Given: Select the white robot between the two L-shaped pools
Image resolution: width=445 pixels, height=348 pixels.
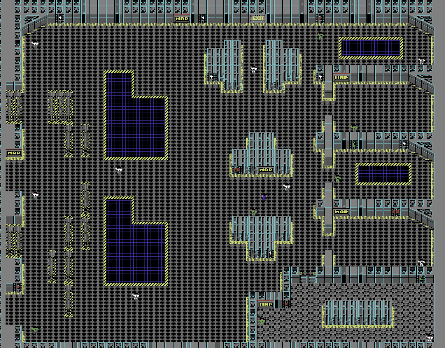Looking at the screenshot, I should pos(119,170).
